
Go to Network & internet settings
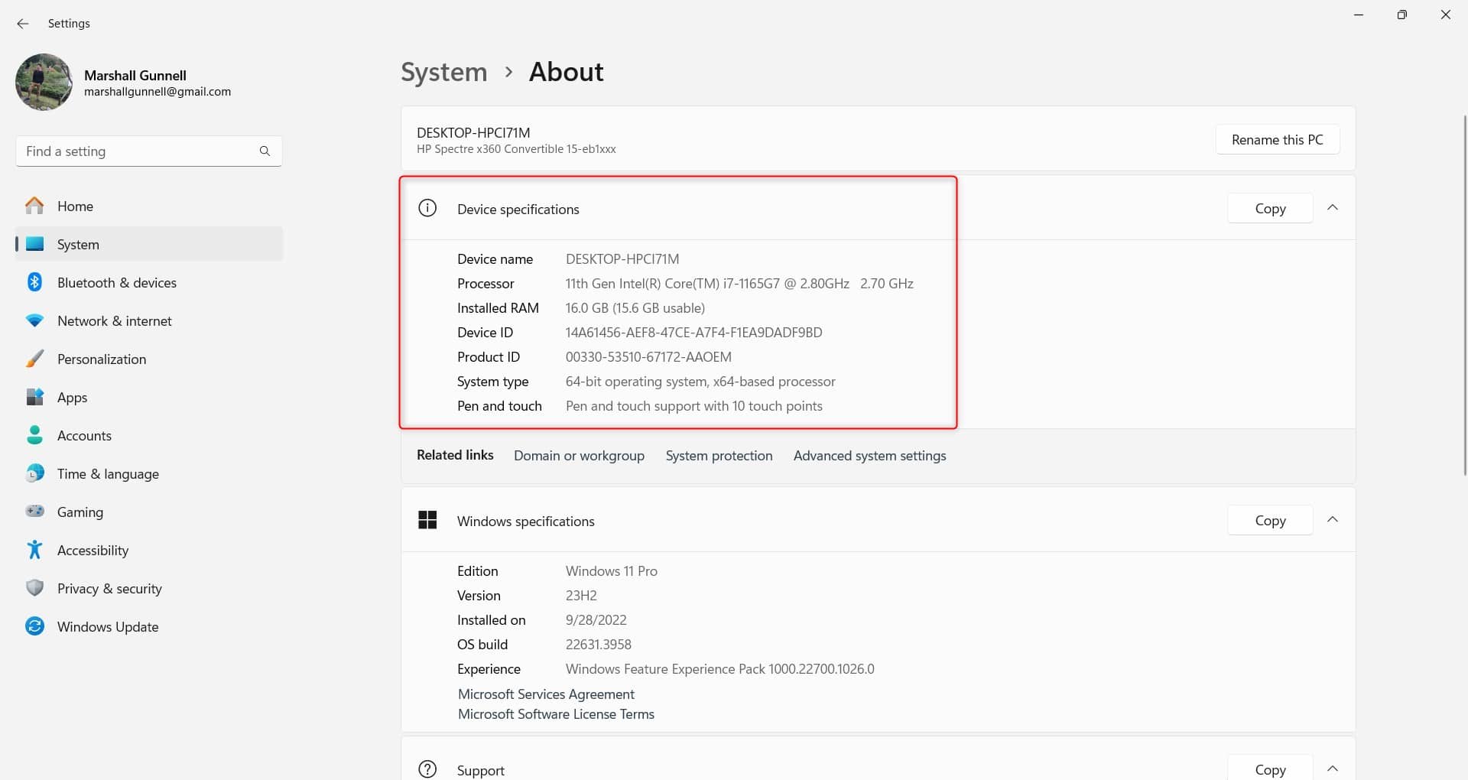[149, 320]
